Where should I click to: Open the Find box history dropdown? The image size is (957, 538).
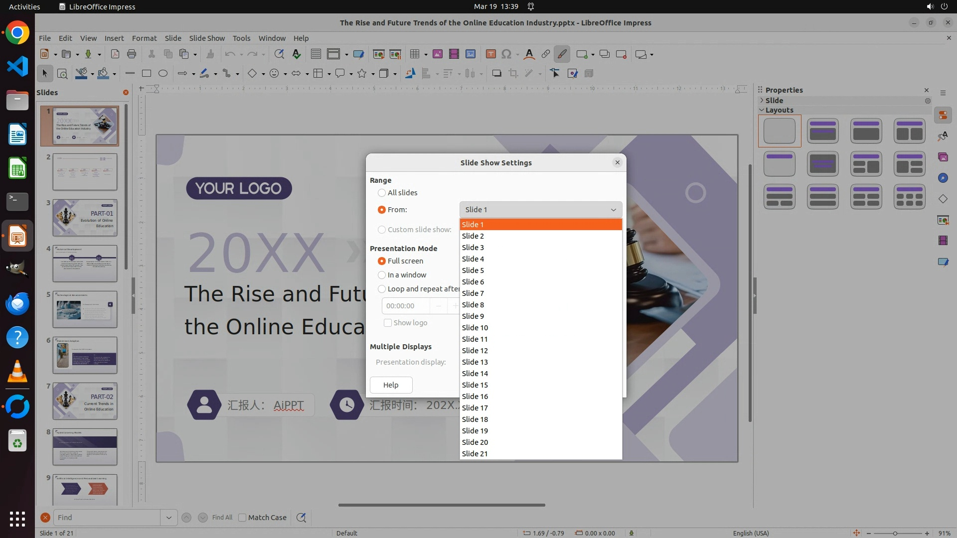(168, 518)
